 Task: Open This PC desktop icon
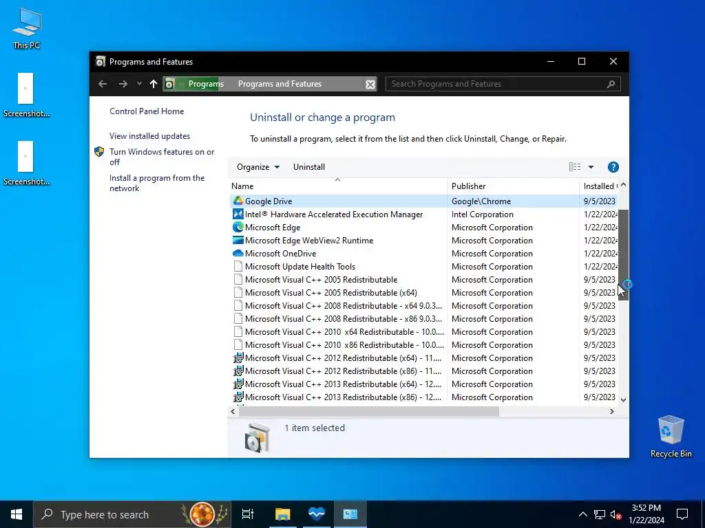(x=27, y=29)
